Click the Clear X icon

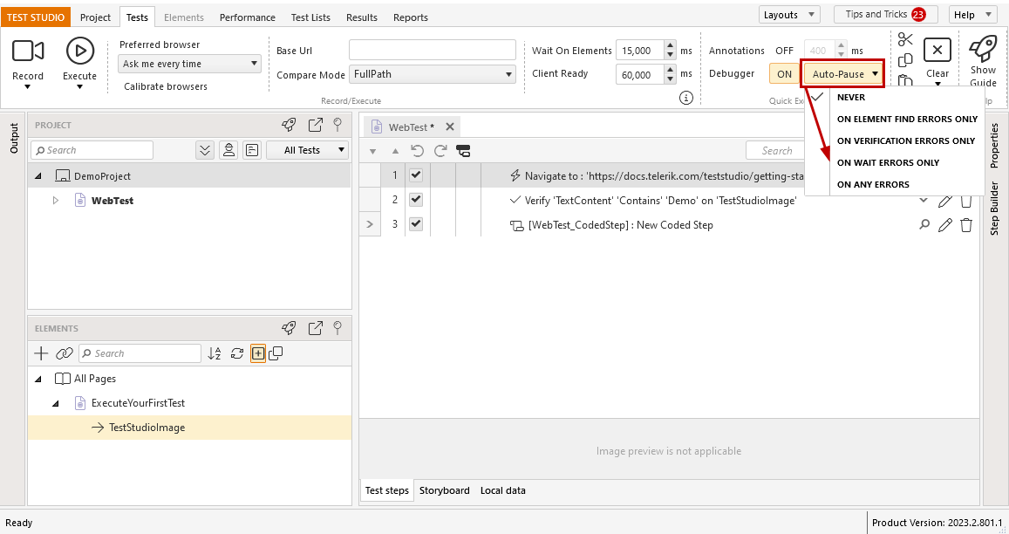pyautogui.click(x=937, y=51)
